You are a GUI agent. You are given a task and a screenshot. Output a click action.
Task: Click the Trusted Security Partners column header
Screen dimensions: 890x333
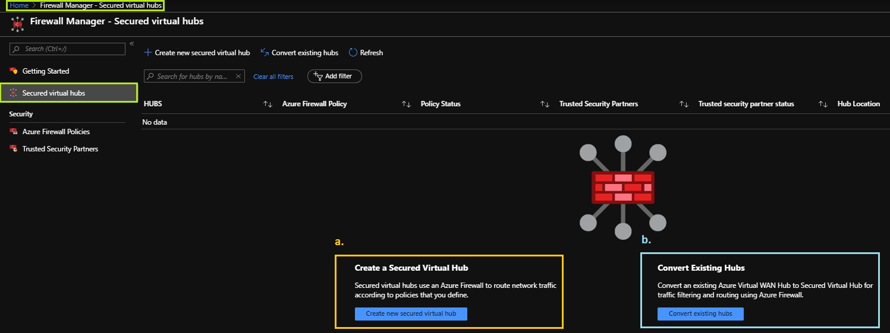pyautogui.click(x=599, y=104)
